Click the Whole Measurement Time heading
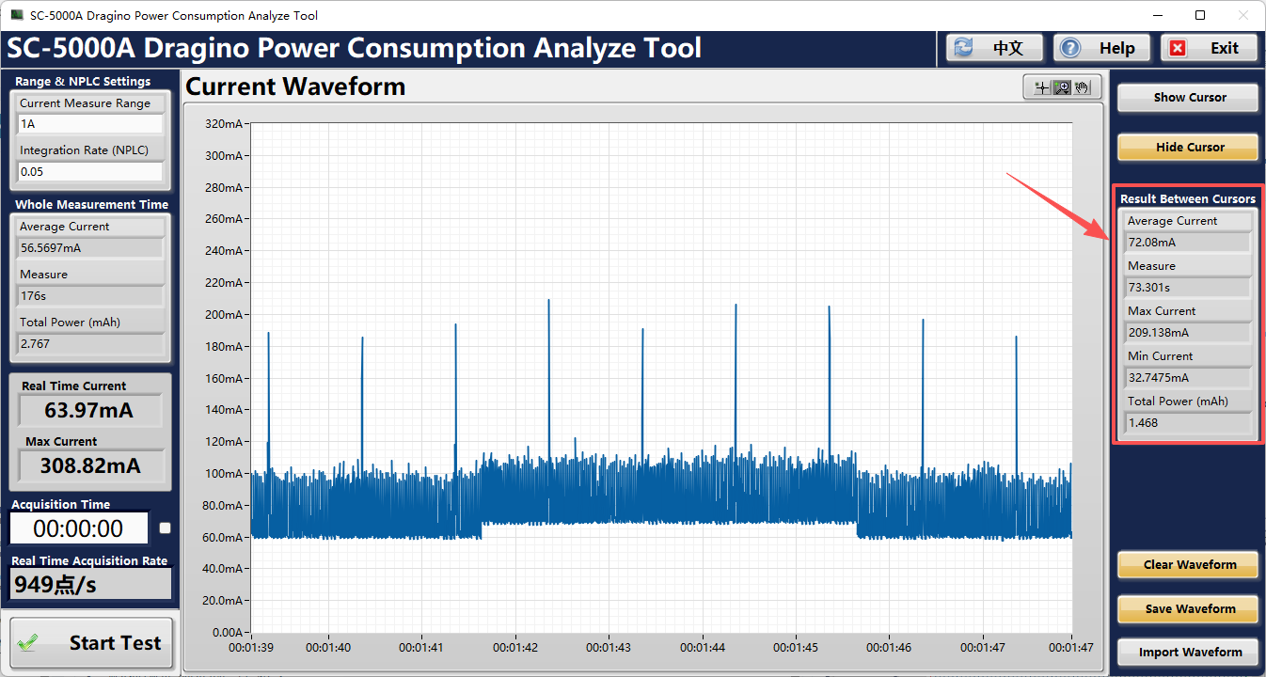This screenshot has height=677, width=1266. (x=92, y=204)
